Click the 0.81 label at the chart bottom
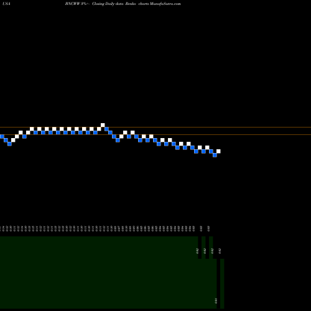Image resolution: width=311 pixels, height=311 pixels. pos(216,301)
